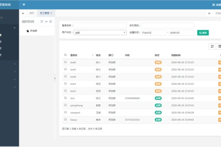Image resolution: width=221 pixels, height=147 pixels.
Task: Tick the checkbox for test3 row
Action: (66, 83)
